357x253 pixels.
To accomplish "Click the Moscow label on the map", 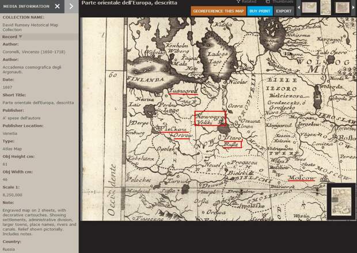I will click(x=302, y=178).
